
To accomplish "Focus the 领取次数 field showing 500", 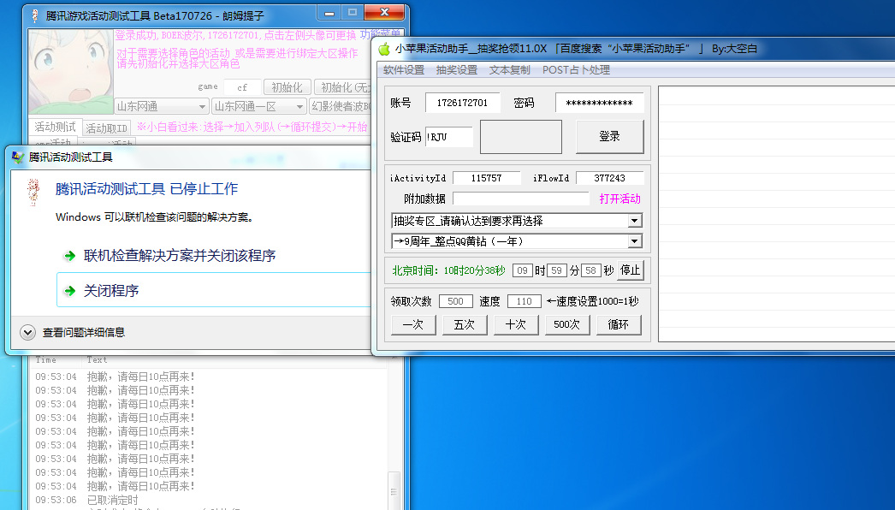I will pyautogui.click(x=455, y=301).
